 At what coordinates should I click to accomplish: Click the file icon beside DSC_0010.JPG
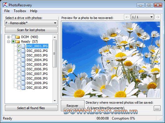[23, 88]
